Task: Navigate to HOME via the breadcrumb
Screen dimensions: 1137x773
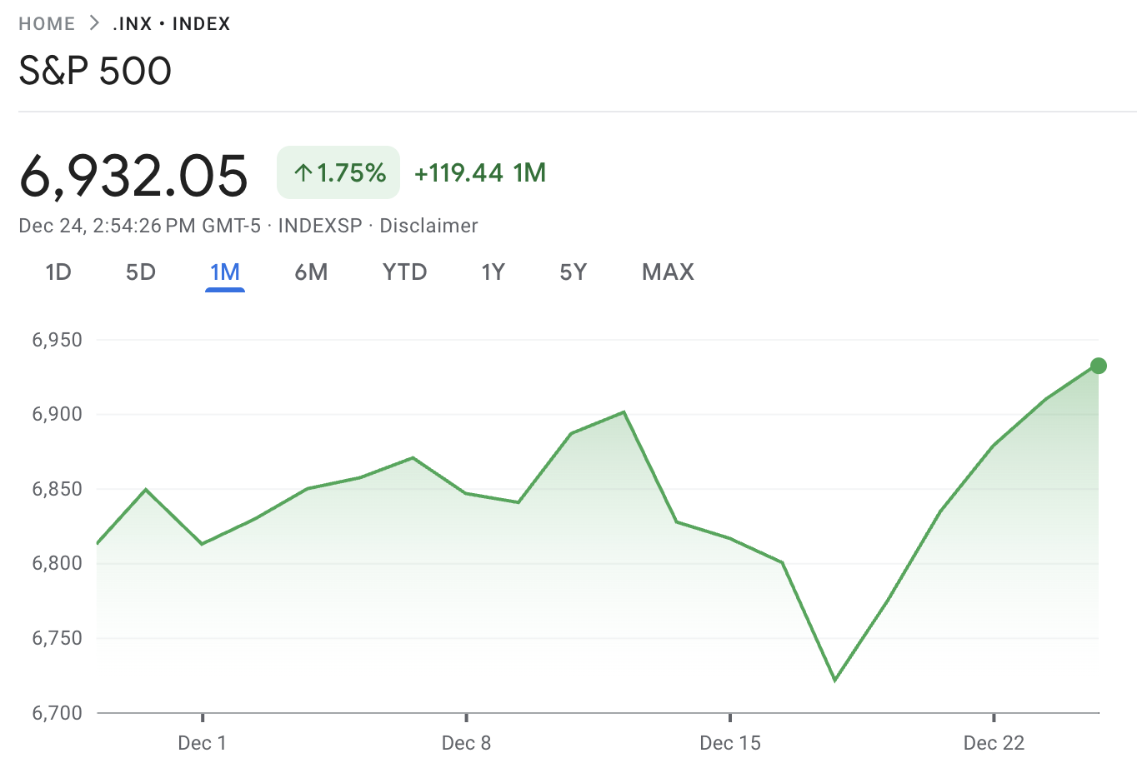Action: (x=47, y=23)
